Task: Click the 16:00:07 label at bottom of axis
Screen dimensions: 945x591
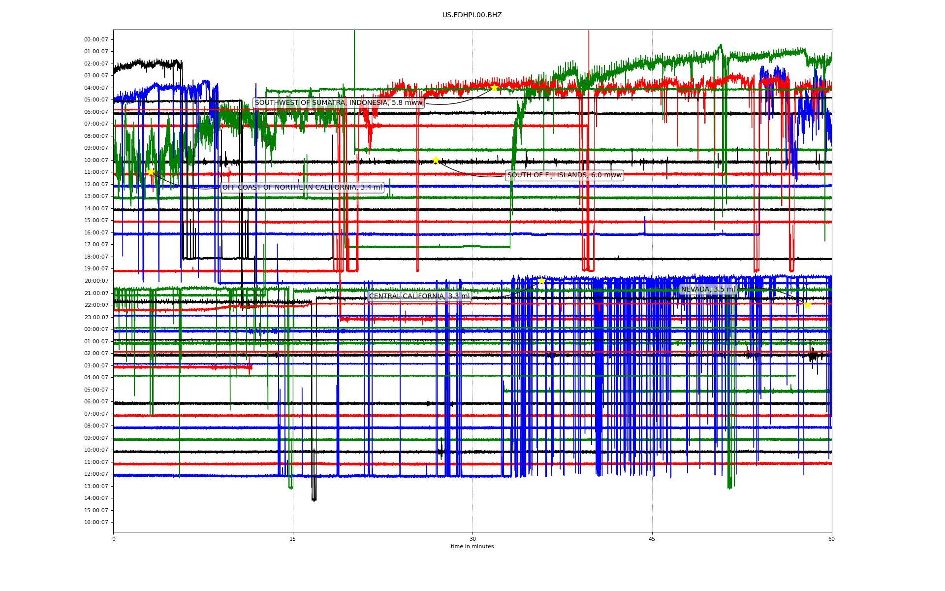Action: click(x=96, y=522)
